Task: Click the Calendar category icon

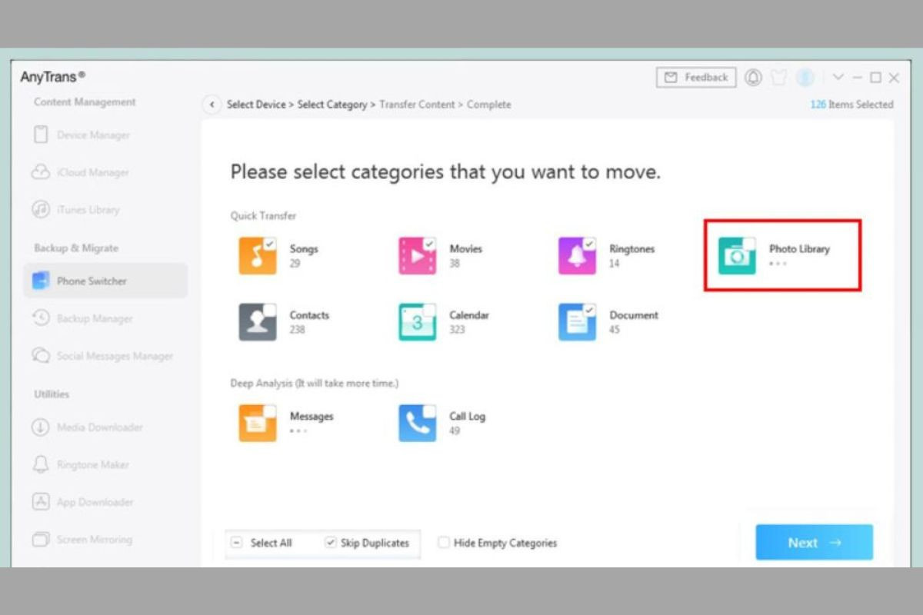Action: 417,322
